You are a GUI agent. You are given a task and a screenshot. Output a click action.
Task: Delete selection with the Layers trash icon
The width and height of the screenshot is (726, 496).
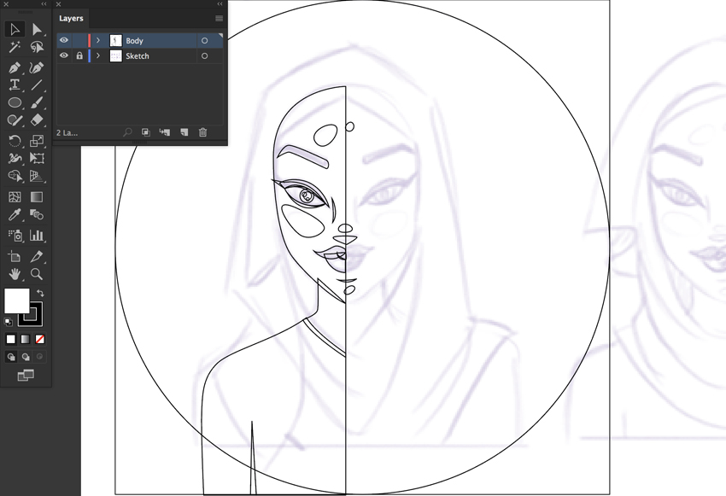pos(202,132)
